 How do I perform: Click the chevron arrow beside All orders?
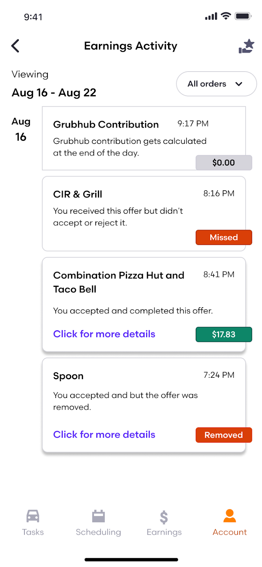[x=239, y=84]
